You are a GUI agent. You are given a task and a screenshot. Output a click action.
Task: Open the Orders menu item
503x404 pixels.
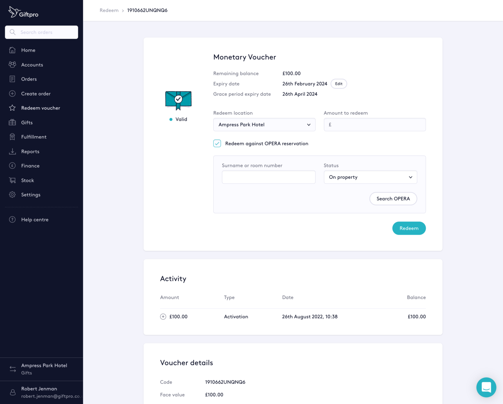(29, 79)
